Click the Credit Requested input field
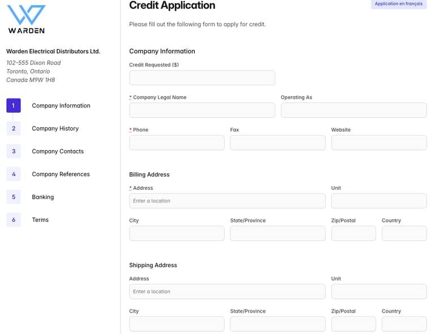This screenshot has width=435, height=334. (x=202, y=78)
